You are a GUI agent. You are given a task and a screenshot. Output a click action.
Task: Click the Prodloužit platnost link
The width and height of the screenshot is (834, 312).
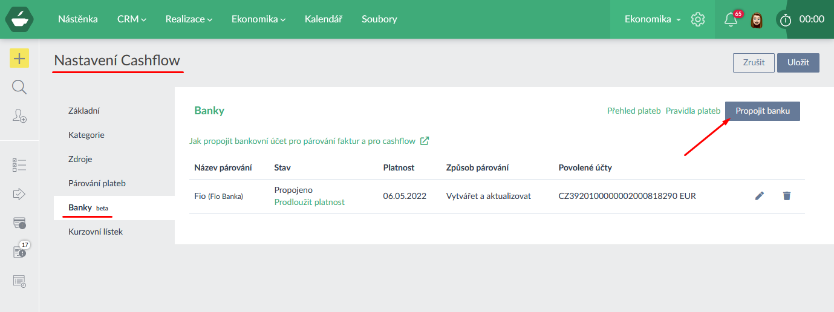click(309, 202)
